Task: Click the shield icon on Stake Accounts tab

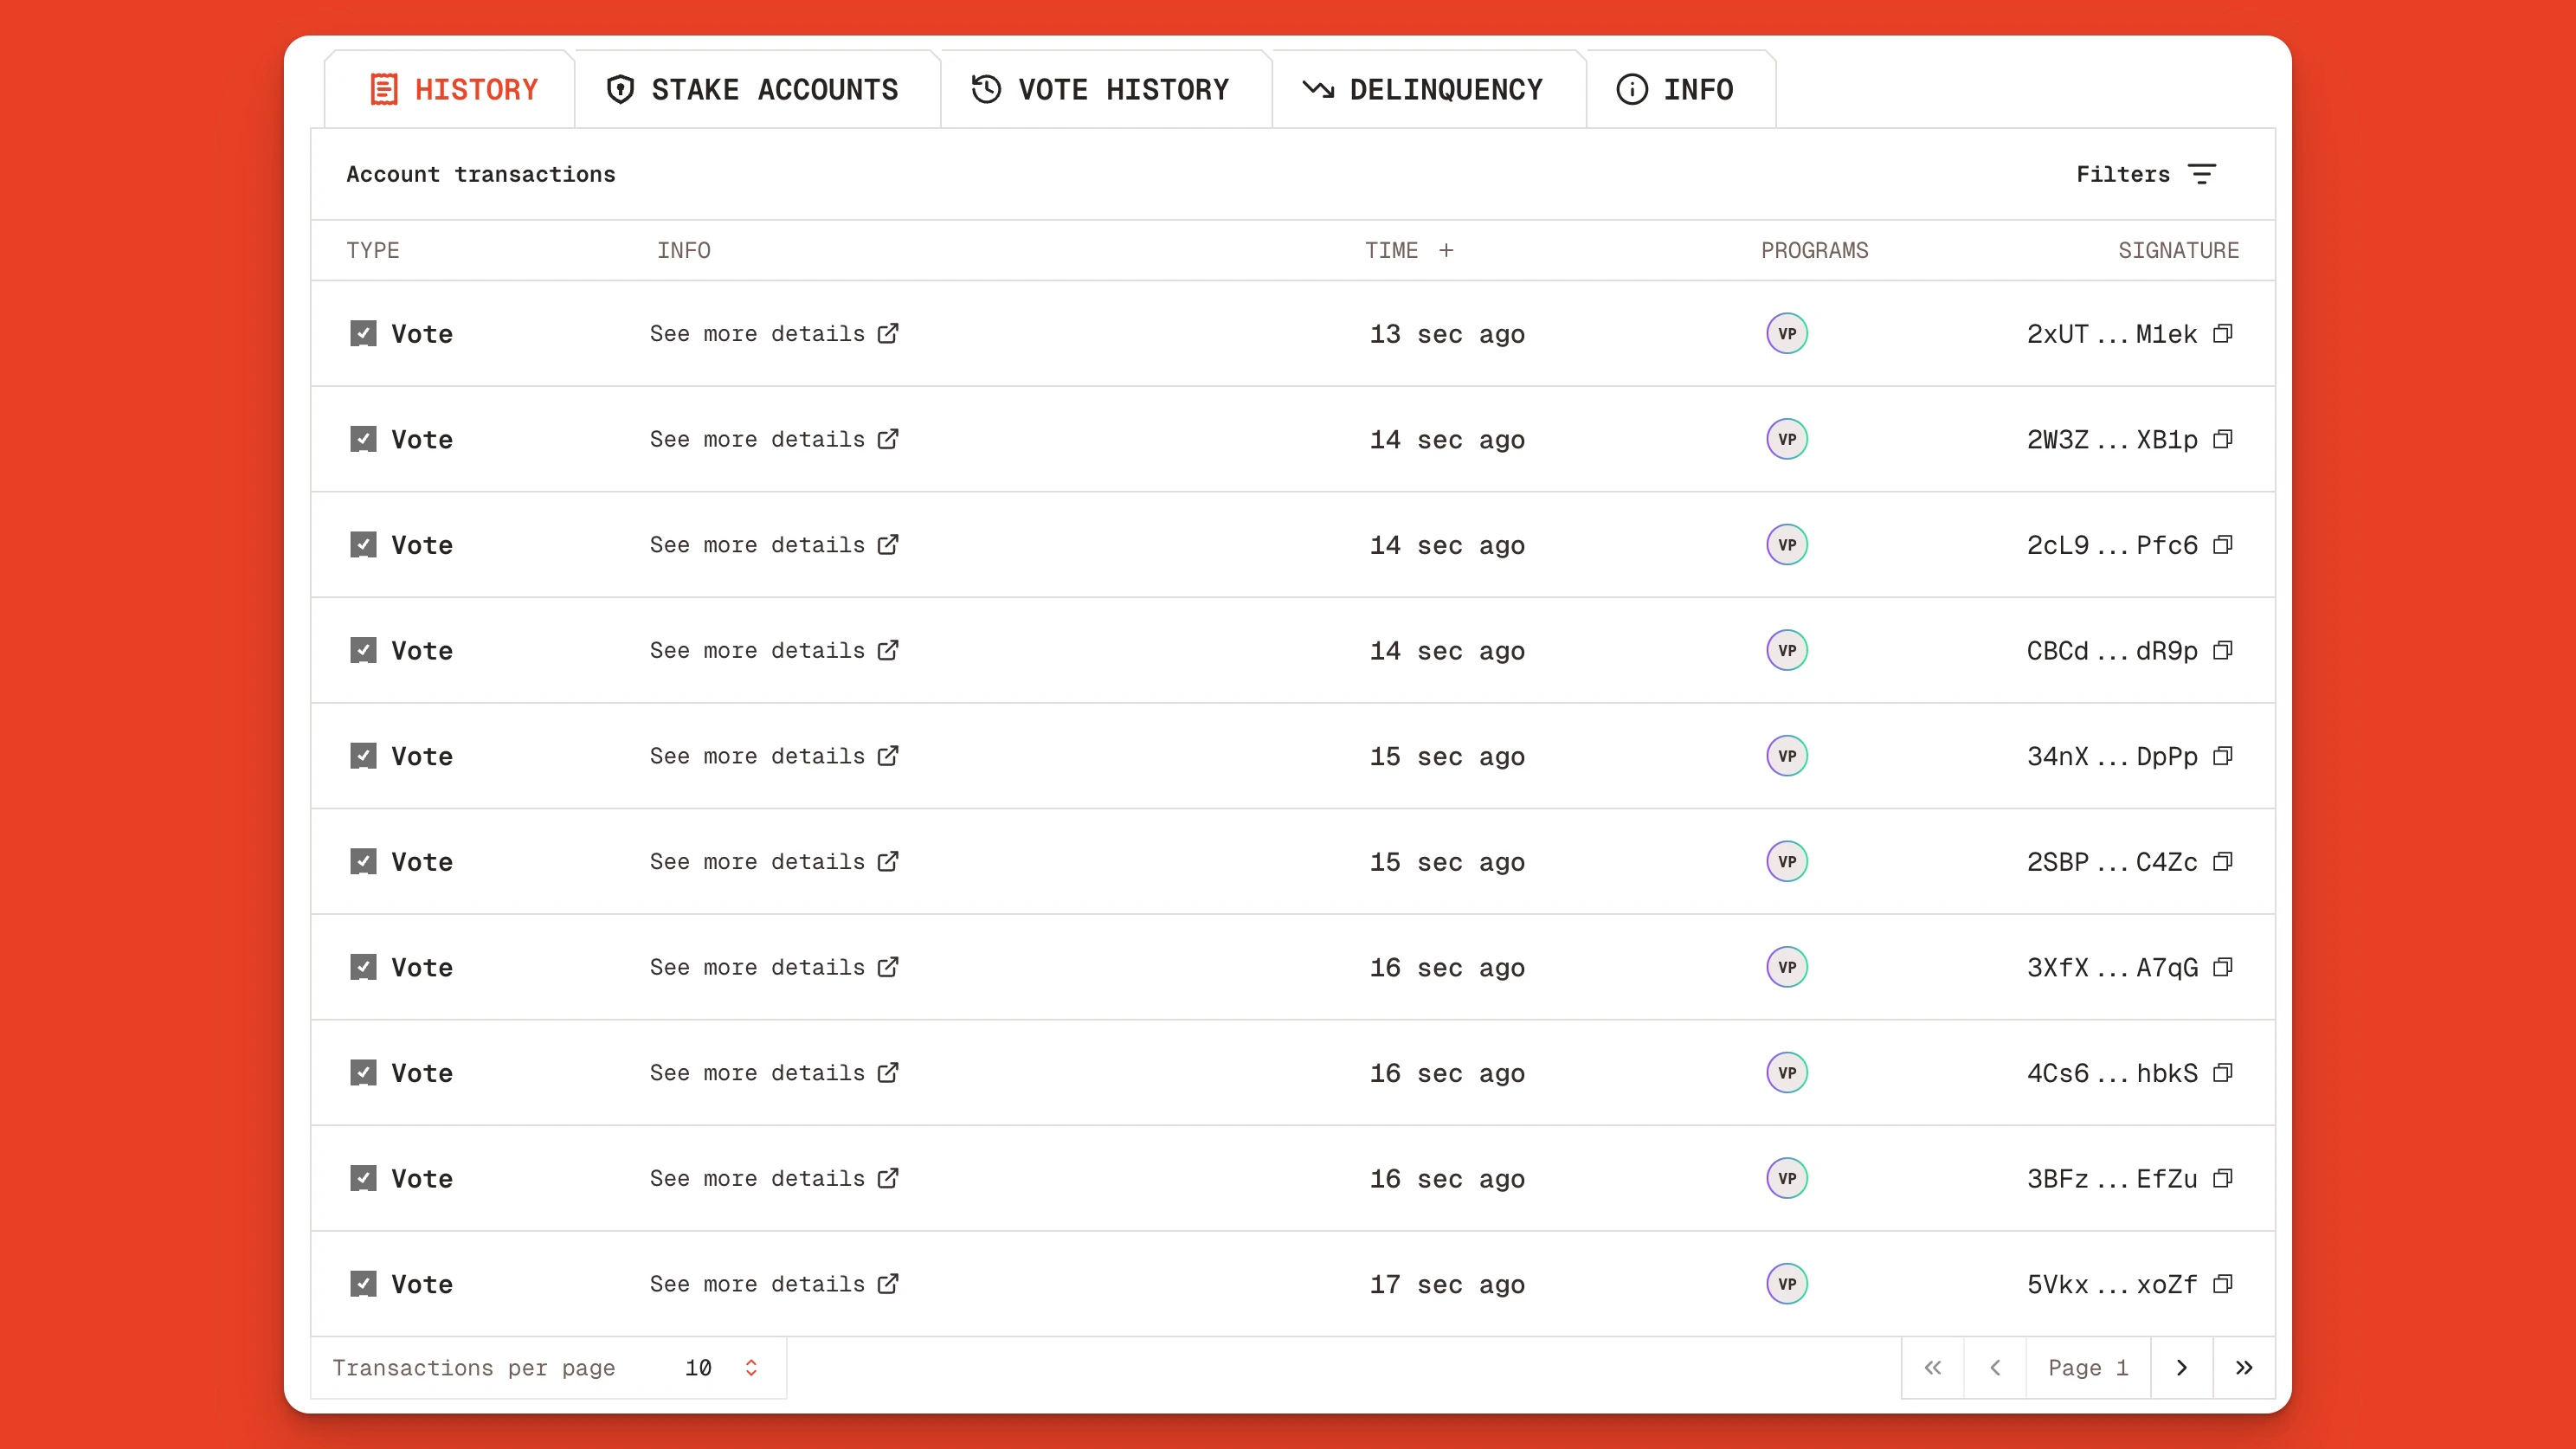Action: click(619, 89)
